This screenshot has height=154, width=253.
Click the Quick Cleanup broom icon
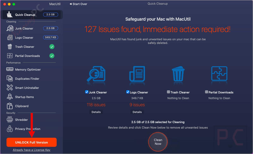coord(9,15)
